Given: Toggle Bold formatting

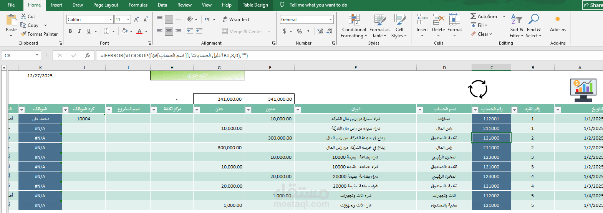Looking at the screenshot, I should tap(70, 31).
